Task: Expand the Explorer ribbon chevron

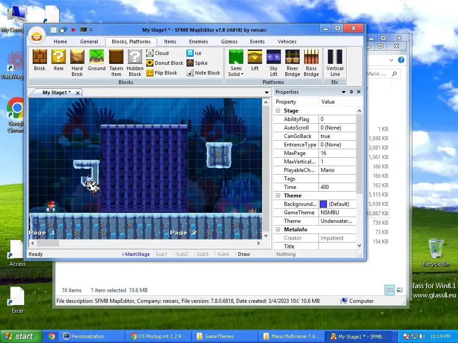Action: (391, 60)
